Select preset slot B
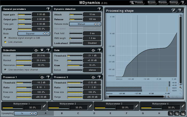The height and width of the screenshot is (117, 187). click(62, 113)
